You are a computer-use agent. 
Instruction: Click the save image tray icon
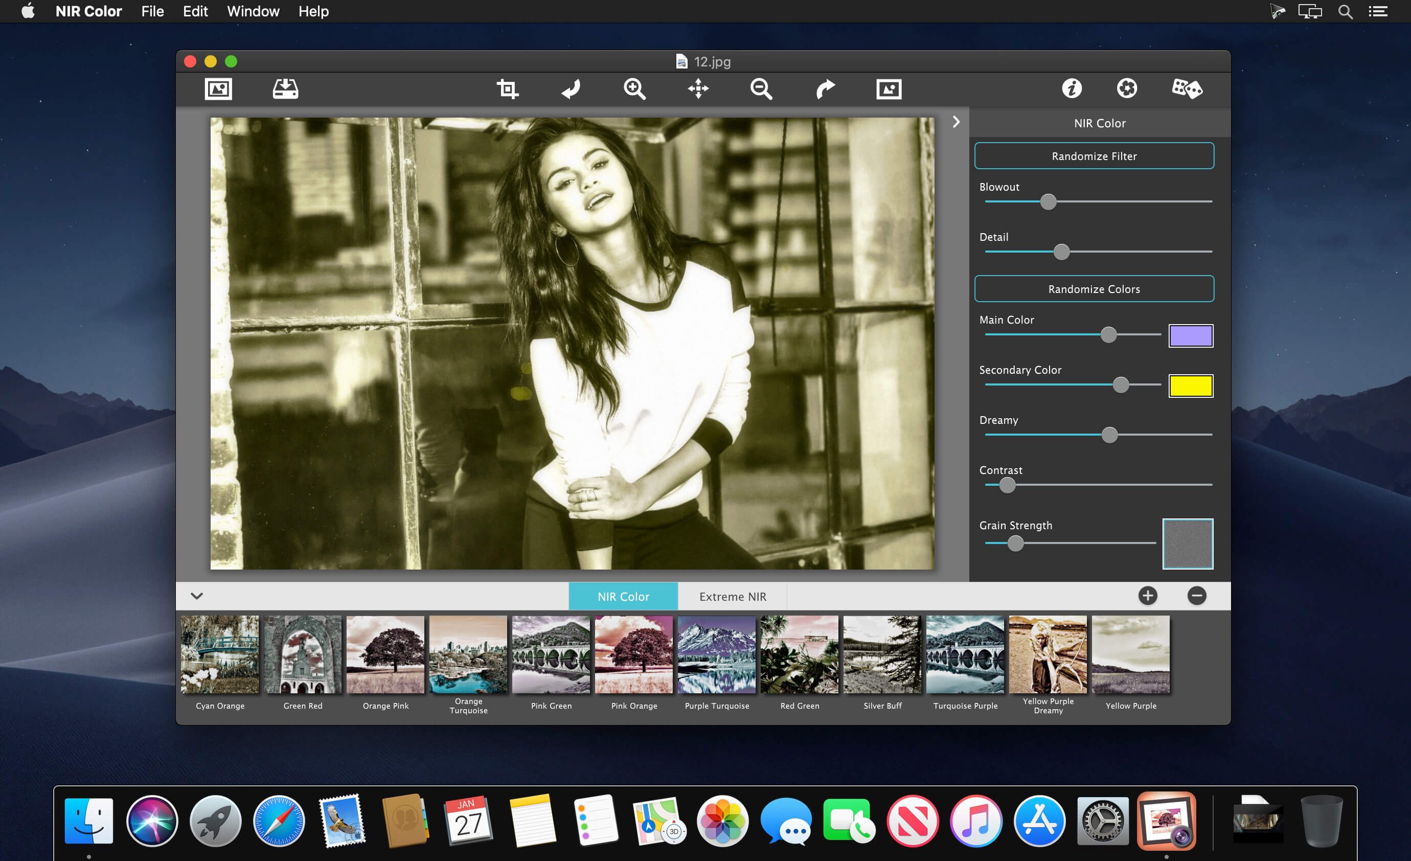click(x=285, y=89)
